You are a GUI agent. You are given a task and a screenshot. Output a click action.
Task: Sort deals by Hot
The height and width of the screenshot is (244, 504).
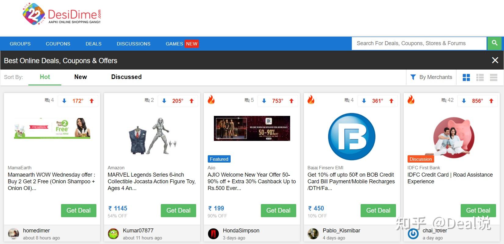(x=45, y=77)
